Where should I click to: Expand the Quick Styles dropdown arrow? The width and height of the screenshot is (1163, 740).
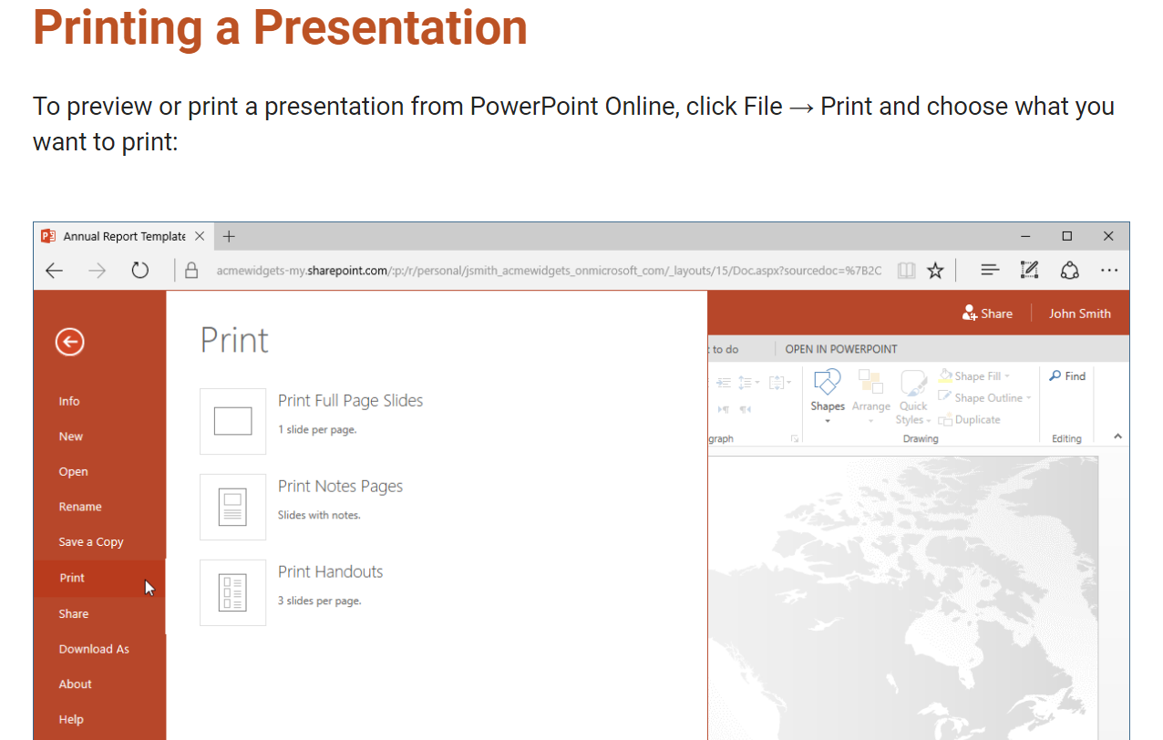(x=929, y=421)
